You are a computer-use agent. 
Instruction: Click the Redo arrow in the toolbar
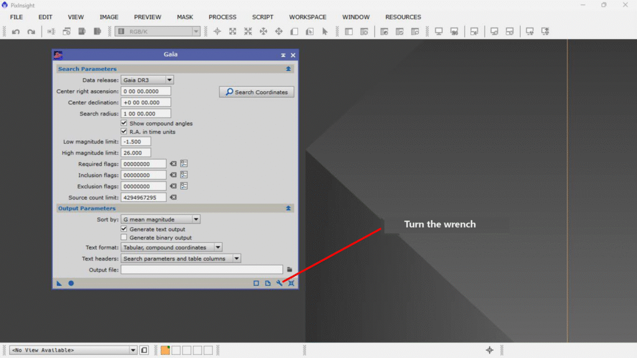(31, 32)
